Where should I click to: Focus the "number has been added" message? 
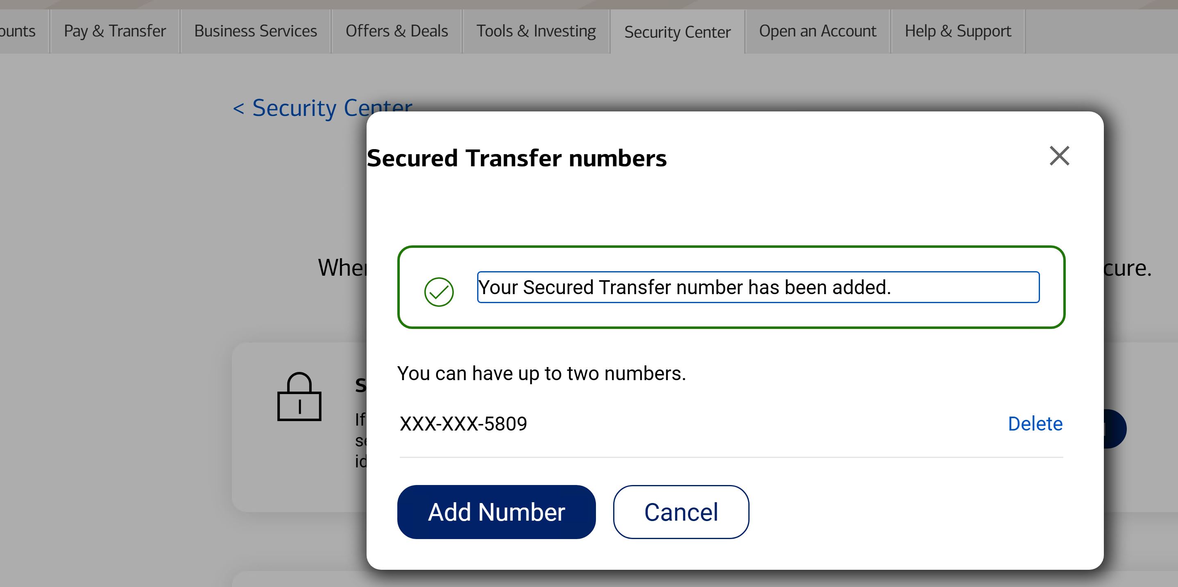(758, 287)
